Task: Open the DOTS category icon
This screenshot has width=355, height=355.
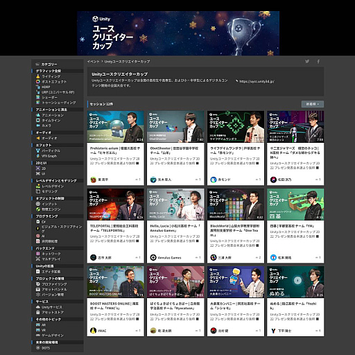Action: point(38,348)
